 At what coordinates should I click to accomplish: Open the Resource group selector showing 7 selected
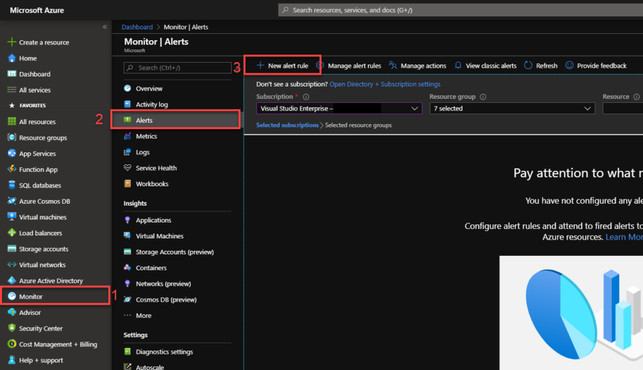[512, 108]
